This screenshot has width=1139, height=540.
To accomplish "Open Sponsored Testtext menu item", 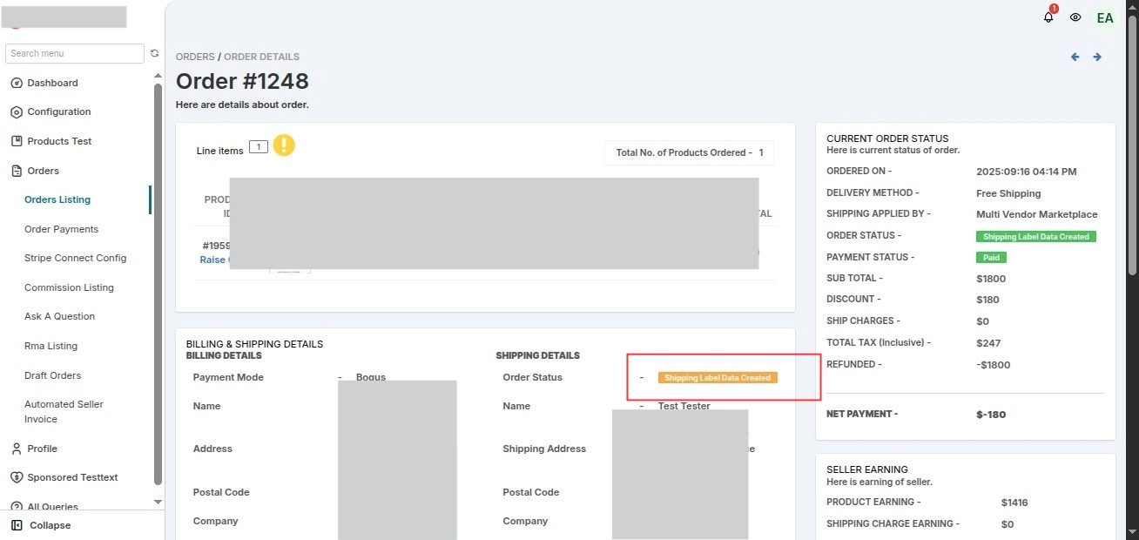I will point(72,477).
